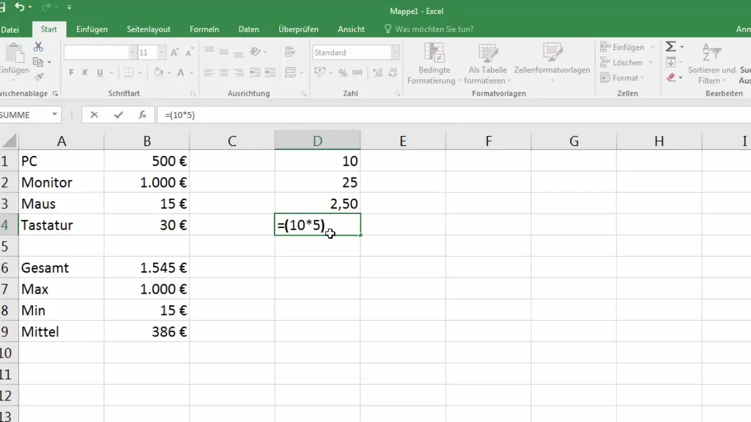Toggle underline U formatting
751x422 pixels.
coord(100,73)
